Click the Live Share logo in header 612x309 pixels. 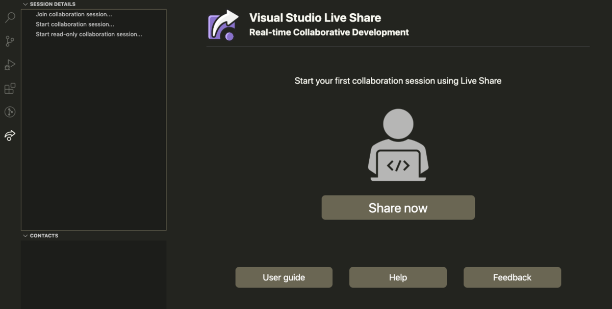coord(223,25)
